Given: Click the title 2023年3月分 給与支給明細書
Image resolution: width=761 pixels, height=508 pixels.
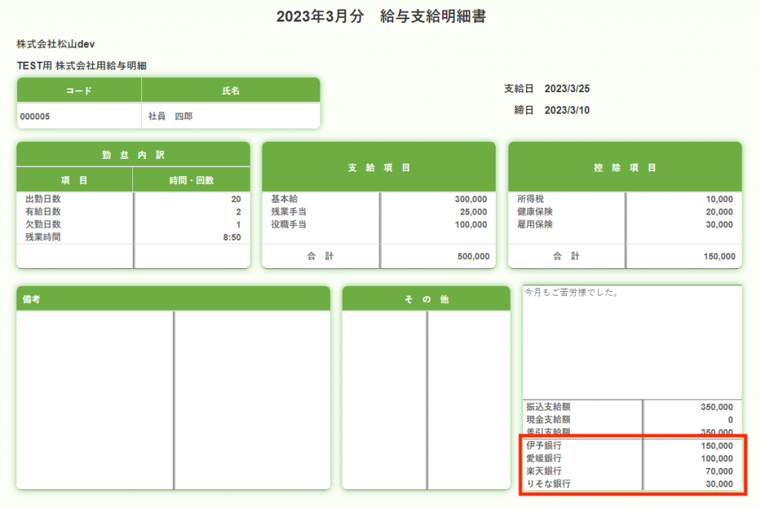Looking at the screenshot, I should point(381,16).
